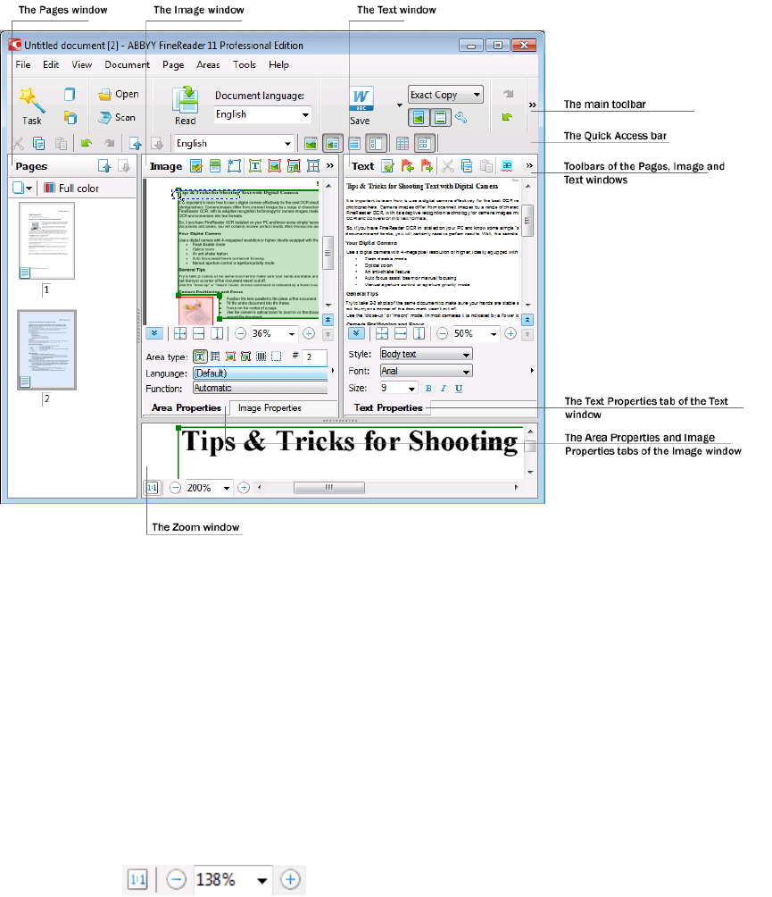
Task: Open the 50% zoom dropdown in Text window
Action: [x=494, y=334]
